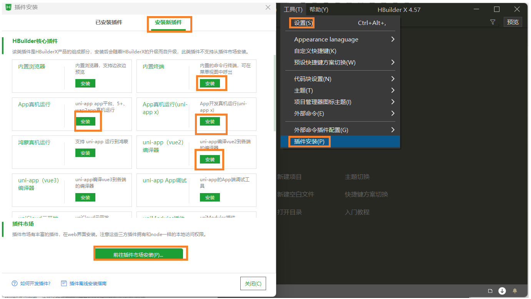
Task: Click the 插件市场 section heading
Action: pyautogui.click(x=23, y=224)
